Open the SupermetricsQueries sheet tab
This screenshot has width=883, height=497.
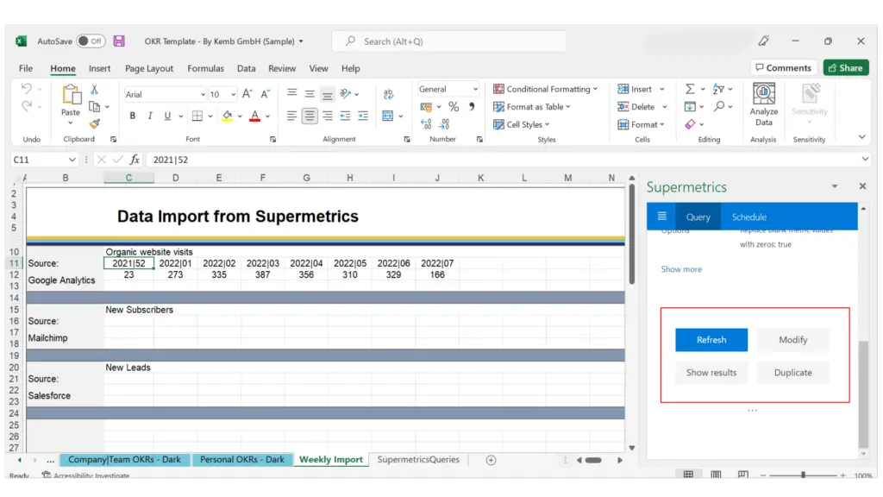click(x=418, y=459)
